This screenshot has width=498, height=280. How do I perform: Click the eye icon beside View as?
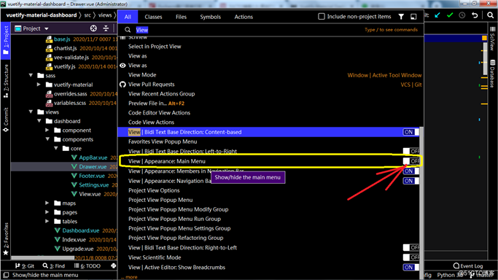(x=122, y=66)
